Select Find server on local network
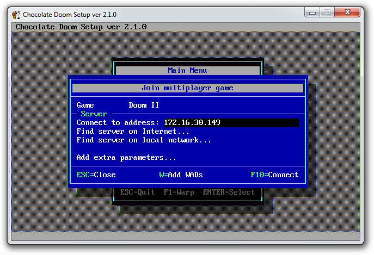 point(144,140)
